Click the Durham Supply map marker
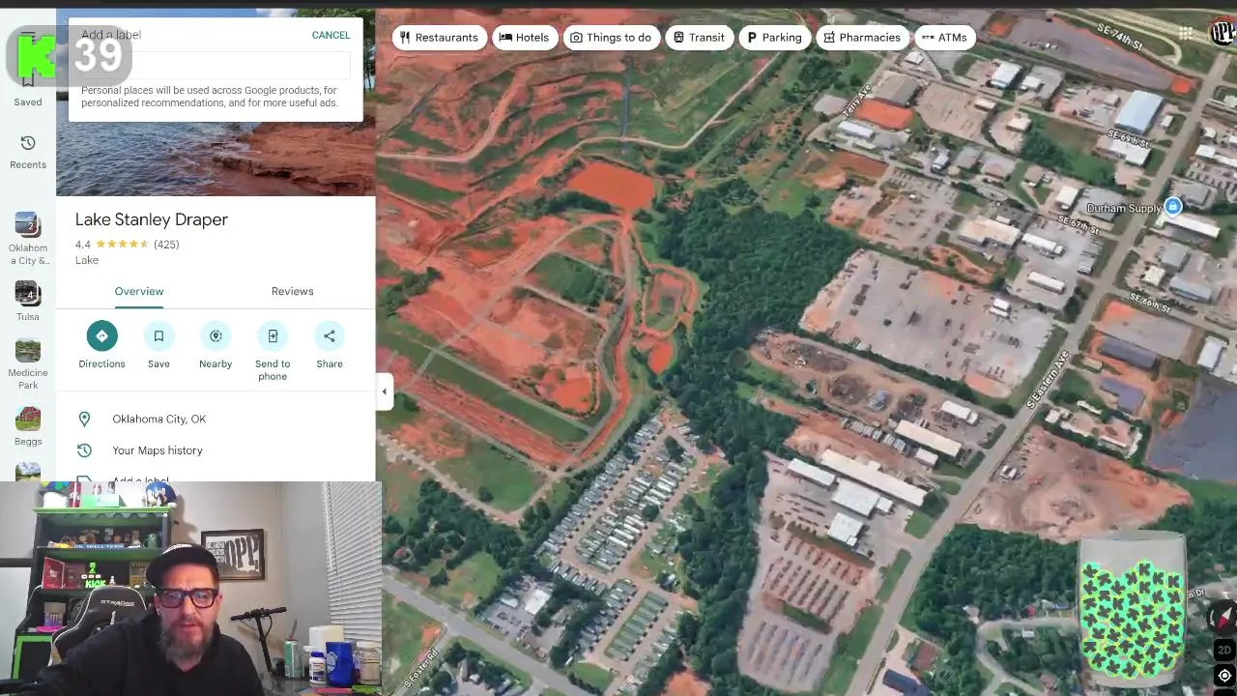This screenshot has height=696, width=1237. [1172, 206]
